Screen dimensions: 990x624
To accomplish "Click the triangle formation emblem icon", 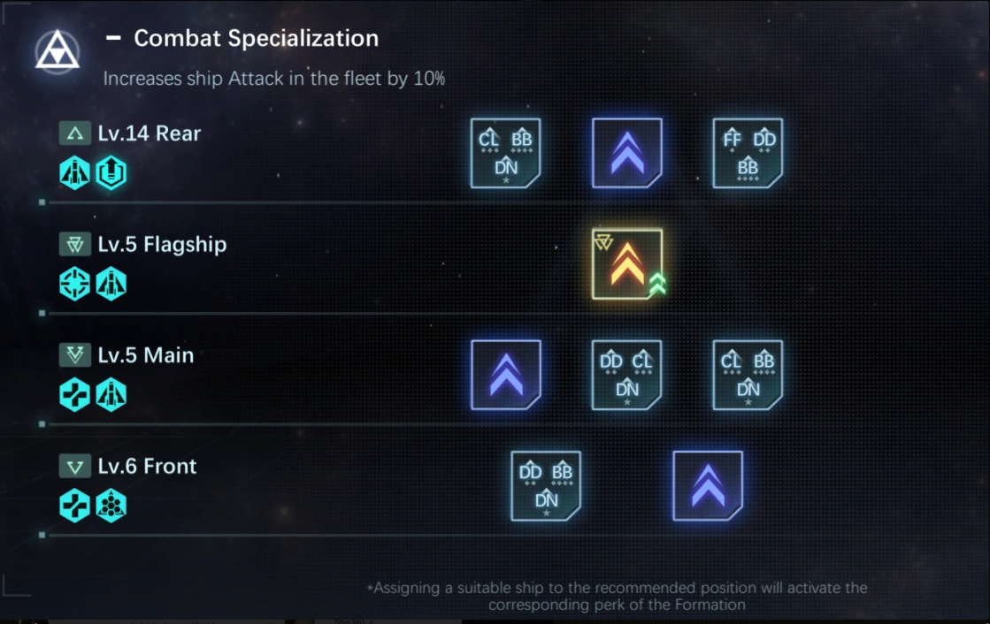I will [58, 51].
